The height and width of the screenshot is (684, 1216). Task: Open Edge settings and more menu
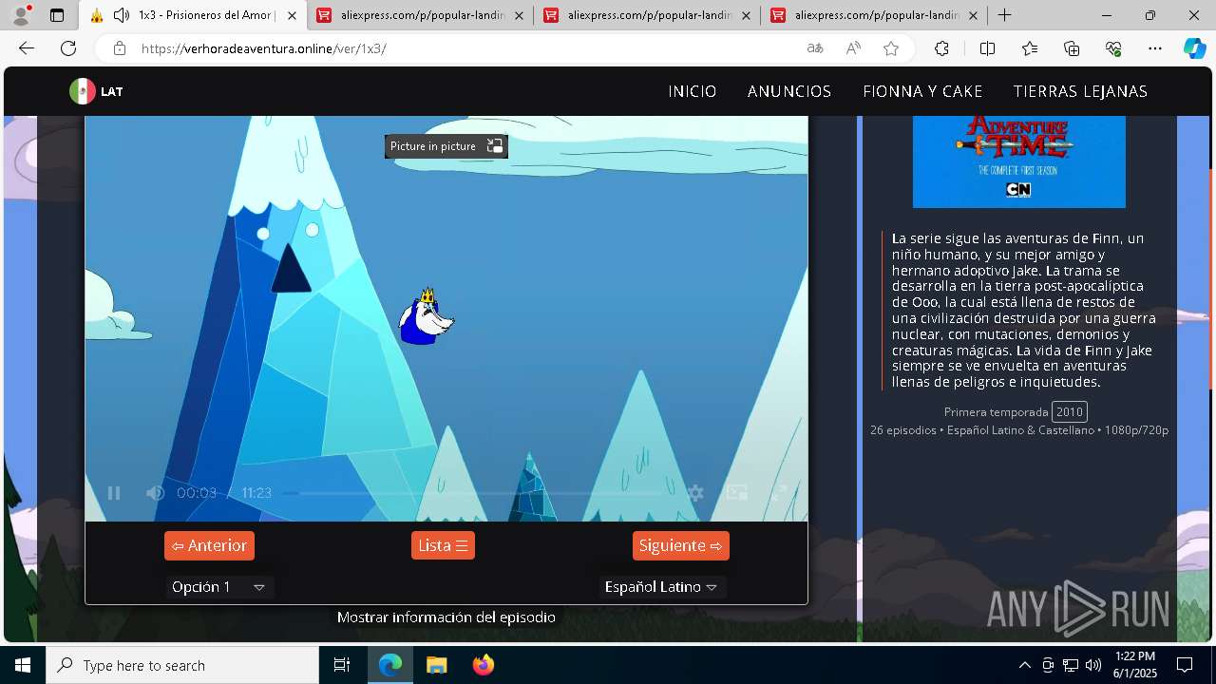[x=1155, y=48]
